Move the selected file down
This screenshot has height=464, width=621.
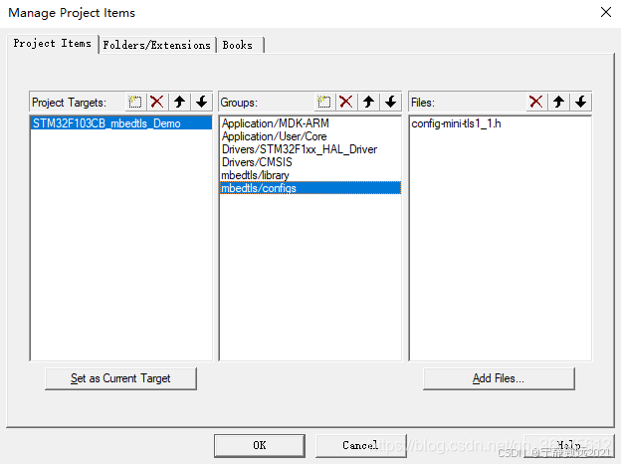[x=581, y=102]
